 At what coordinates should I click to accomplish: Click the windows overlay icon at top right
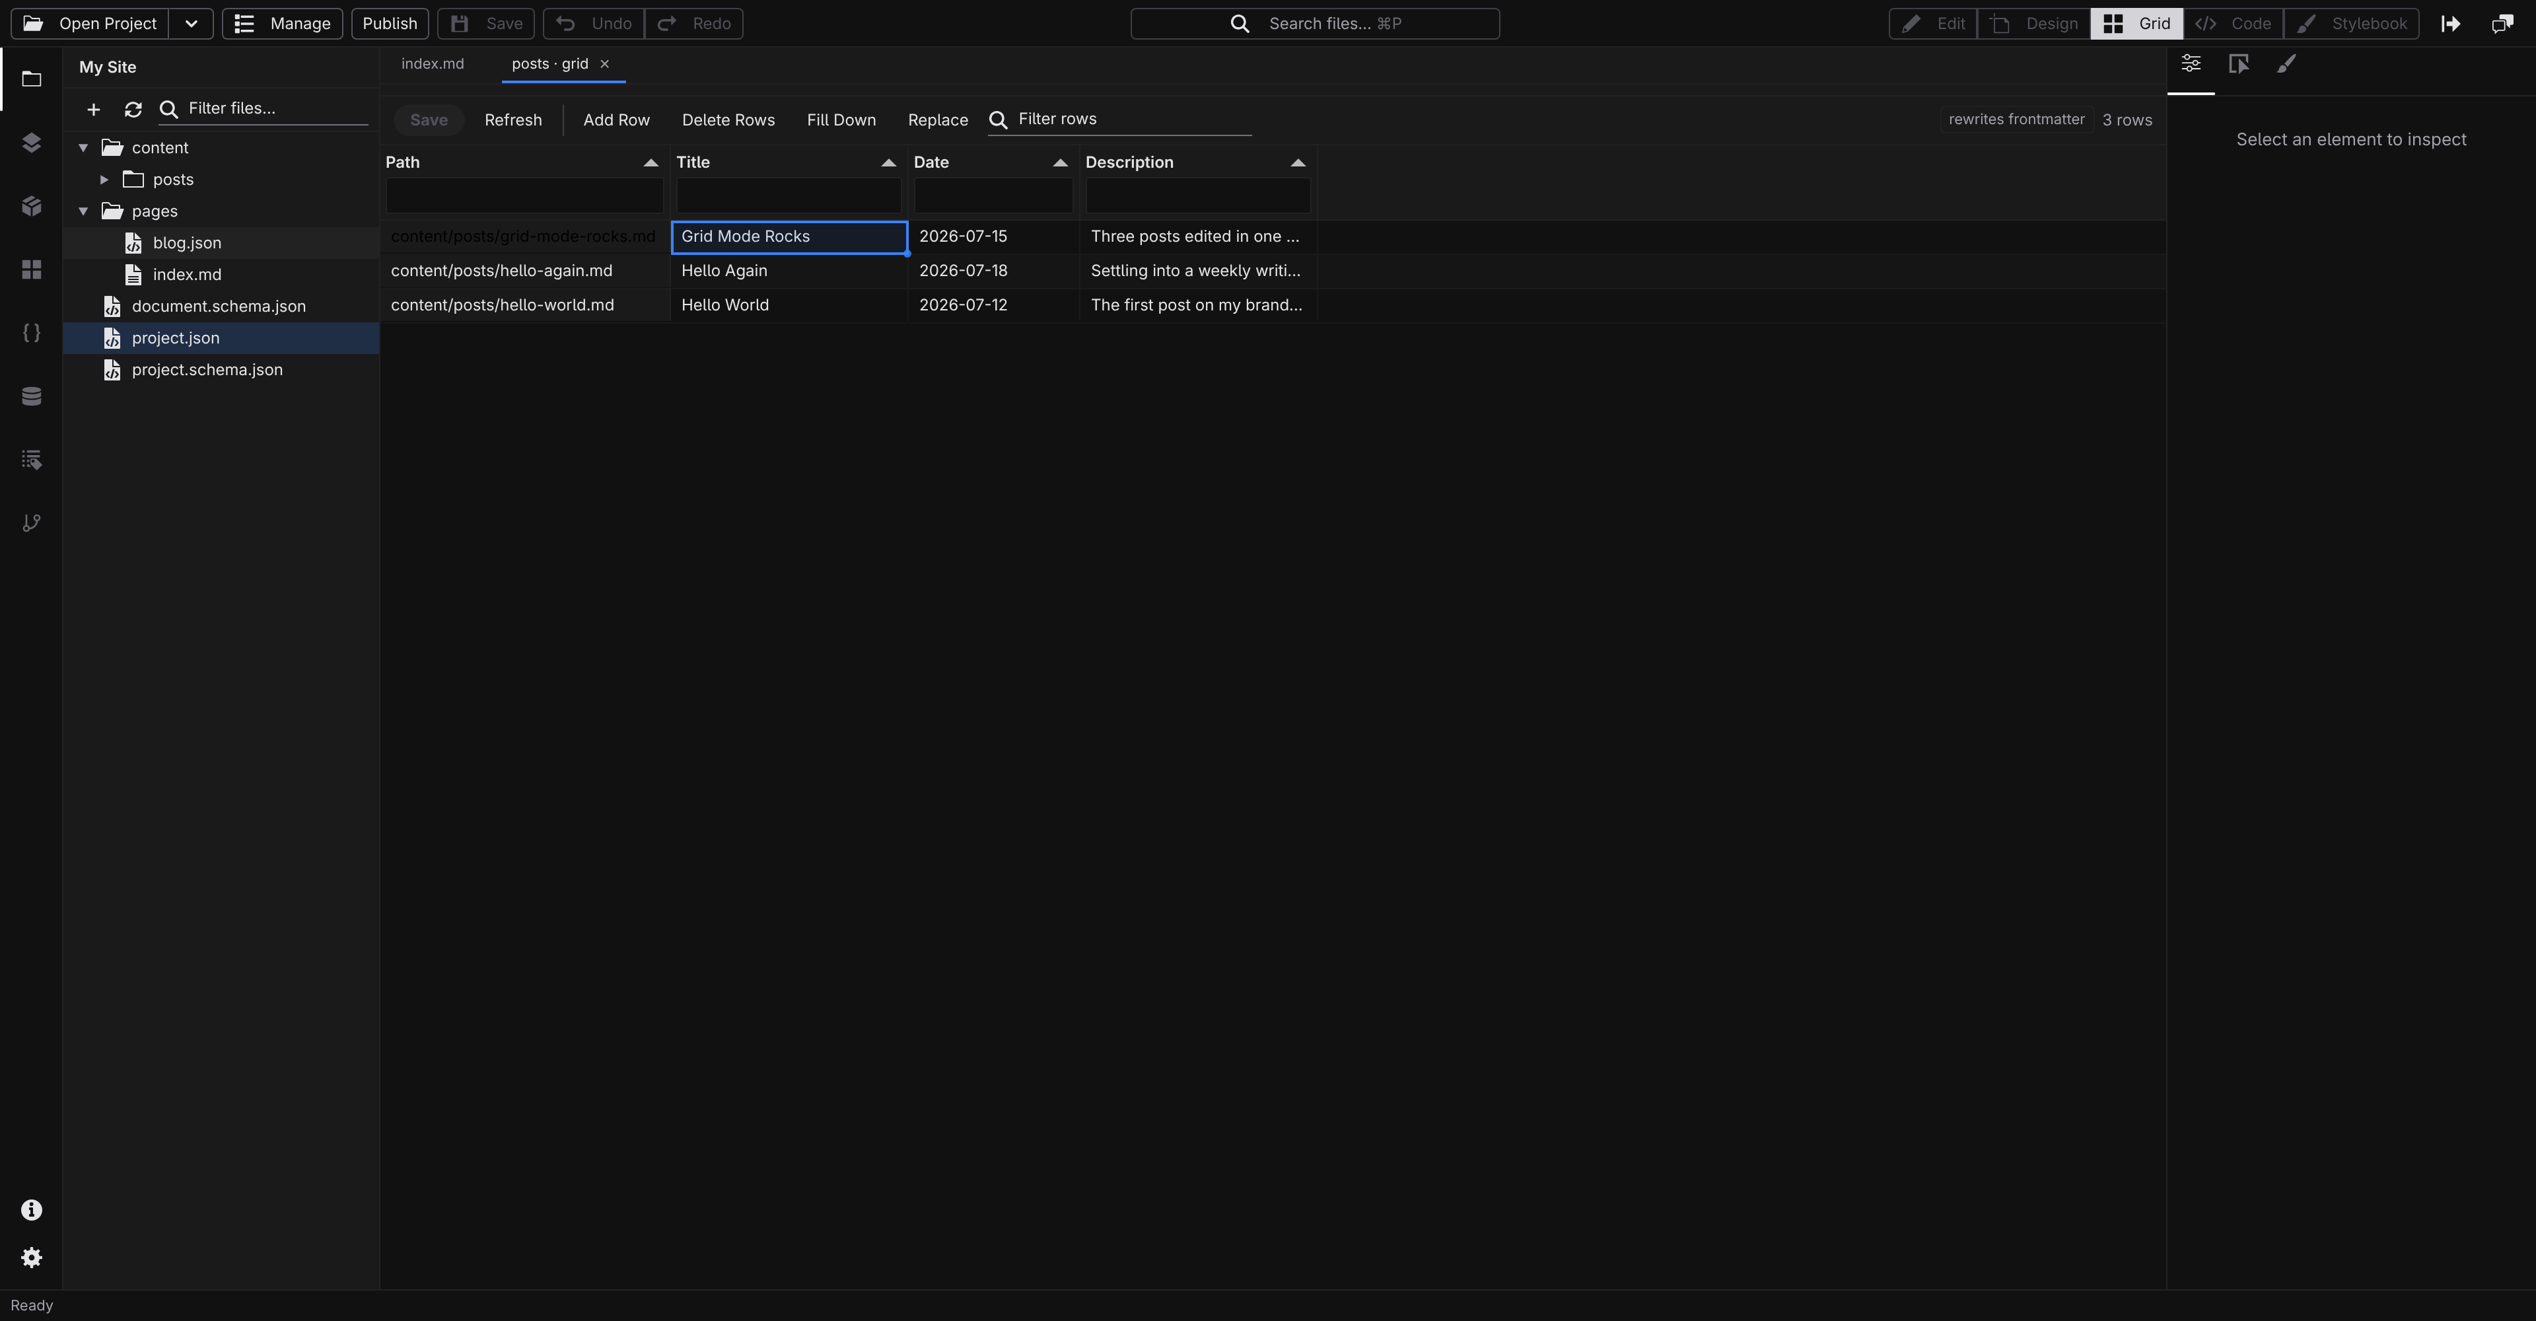[x=2502, y=24]
